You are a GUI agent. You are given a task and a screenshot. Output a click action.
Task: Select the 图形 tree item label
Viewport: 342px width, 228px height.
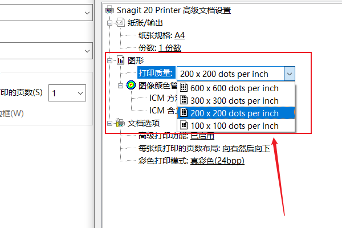pos(136,60)
